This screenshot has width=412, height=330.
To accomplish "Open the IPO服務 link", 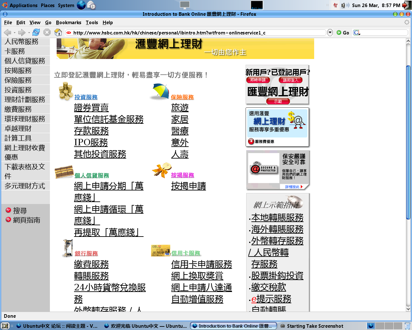I will tap(91, 142).
